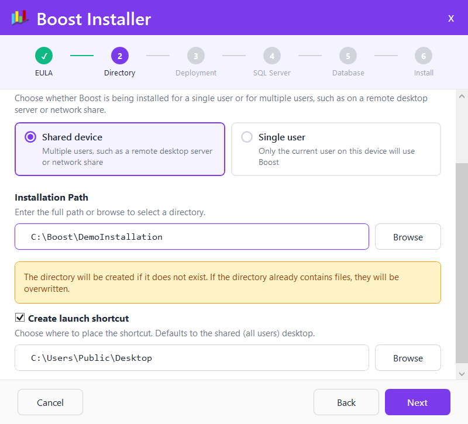Click the Installation Path heading
The image size is (468, 424).
51,198
